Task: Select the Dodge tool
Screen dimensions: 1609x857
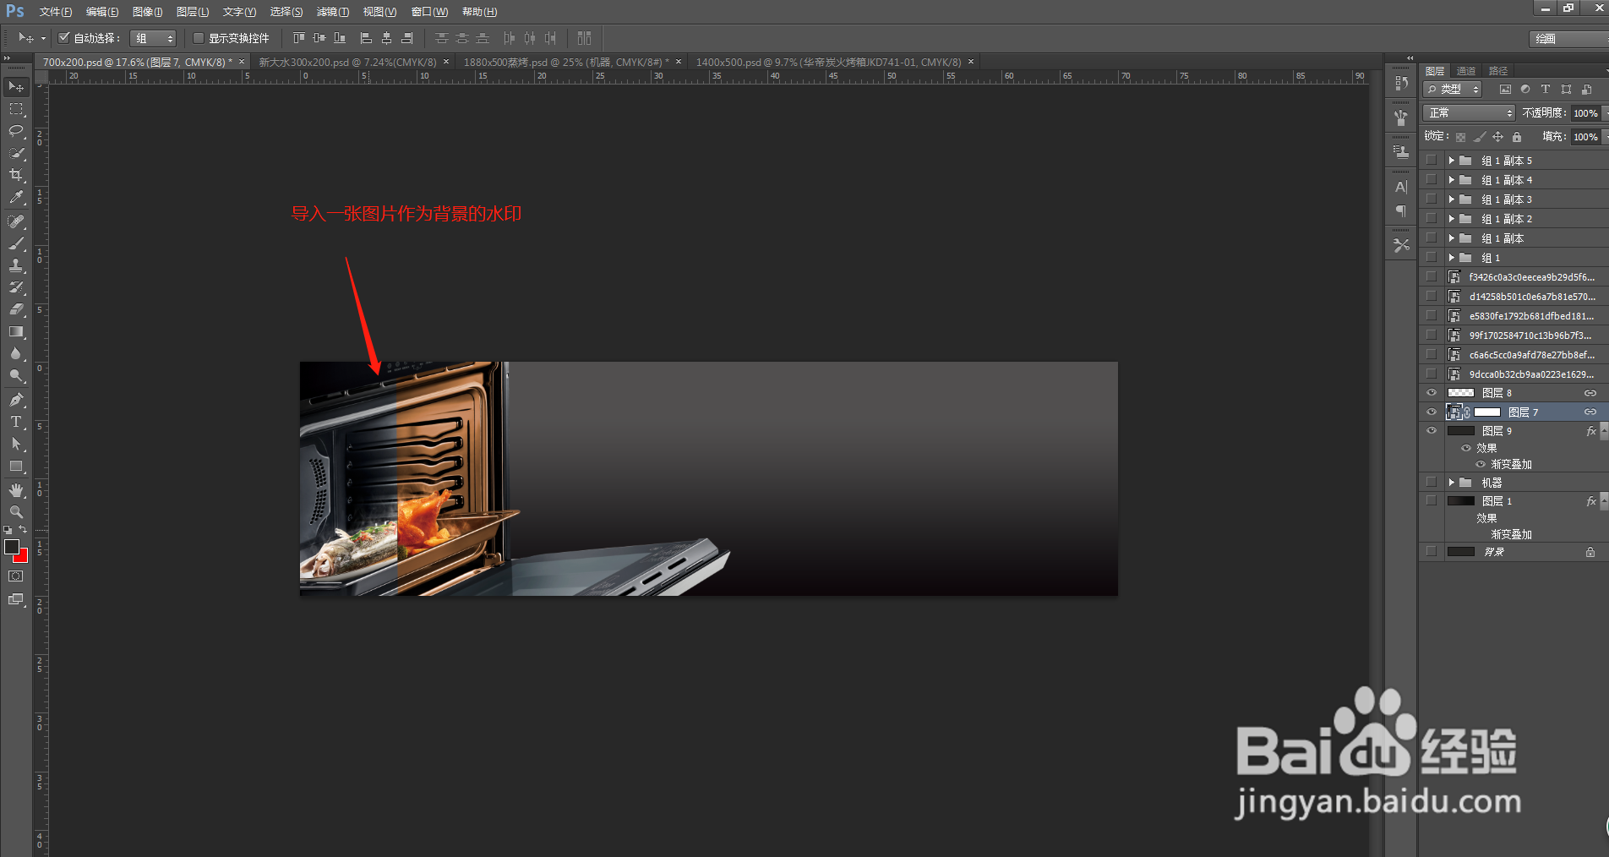Action: pos(16,375)
